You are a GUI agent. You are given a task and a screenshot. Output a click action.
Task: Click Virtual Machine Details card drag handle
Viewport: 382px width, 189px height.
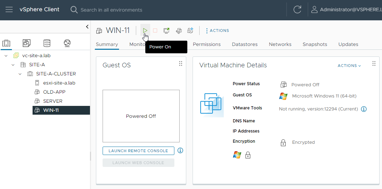click(x=374, y=64)
